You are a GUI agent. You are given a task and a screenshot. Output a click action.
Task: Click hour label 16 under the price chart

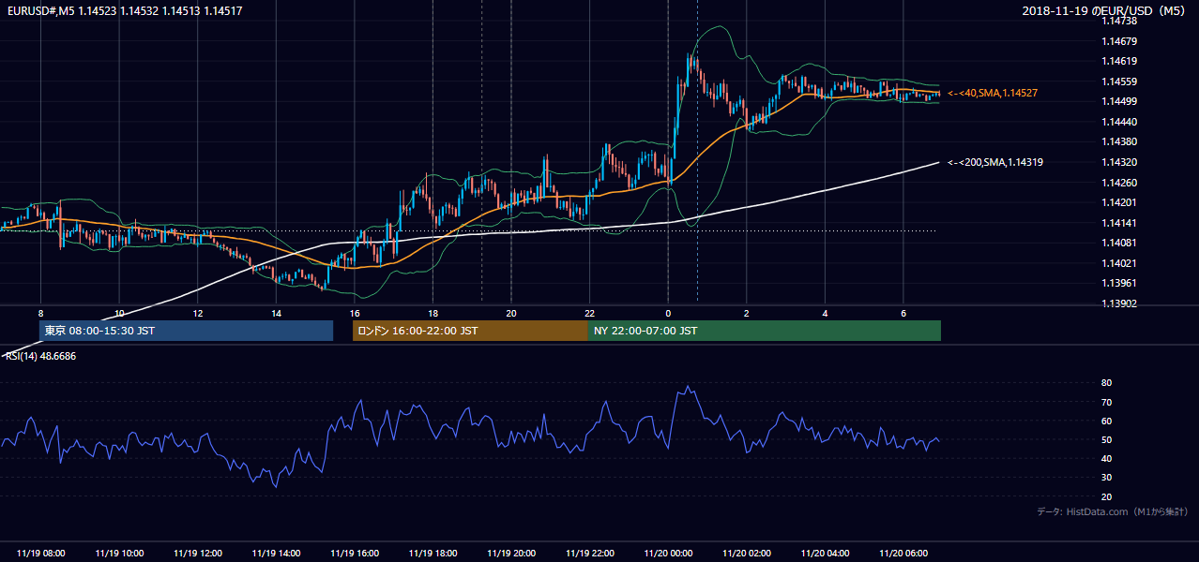pos(355,313)
